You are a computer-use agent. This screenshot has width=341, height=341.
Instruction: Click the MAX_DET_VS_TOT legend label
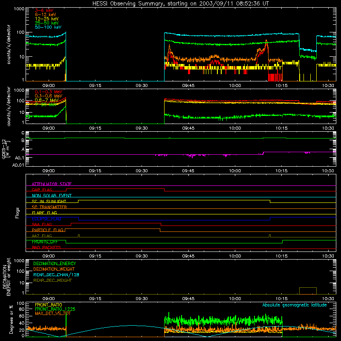pos(52,313)
